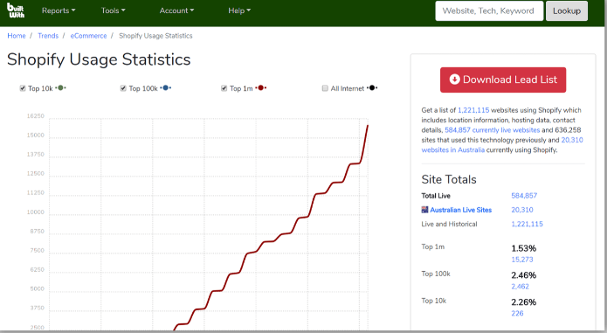Click the 10000 y-axis label
This screenshot has width=607, height=333.
tap(36, 212)
